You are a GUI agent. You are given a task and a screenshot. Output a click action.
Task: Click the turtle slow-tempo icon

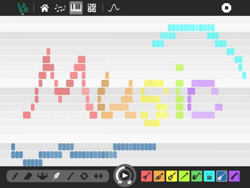(120, 182)
